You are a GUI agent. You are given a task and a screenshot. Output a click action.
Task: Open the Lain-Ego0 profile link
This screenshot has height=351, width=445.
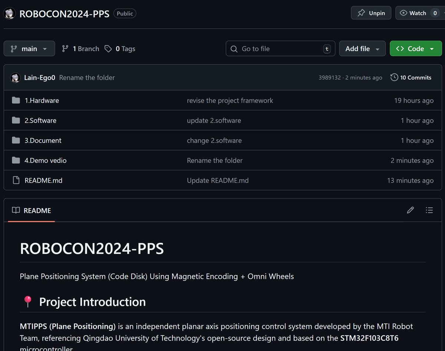coord(40,77)
